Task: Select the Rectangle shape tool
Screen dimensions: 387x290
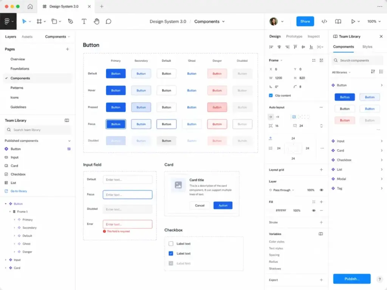Action: [x=54, y=22]
